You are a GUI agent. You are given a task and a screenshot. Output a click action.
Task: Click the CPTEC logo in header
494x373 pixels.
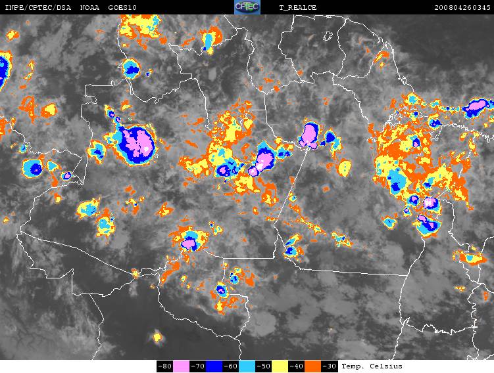click(x=247, y=7)
